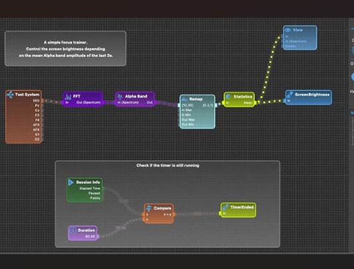Viewport: 354px width, 269px height.
Task: Select the View node title
Action: coord(298,30)
